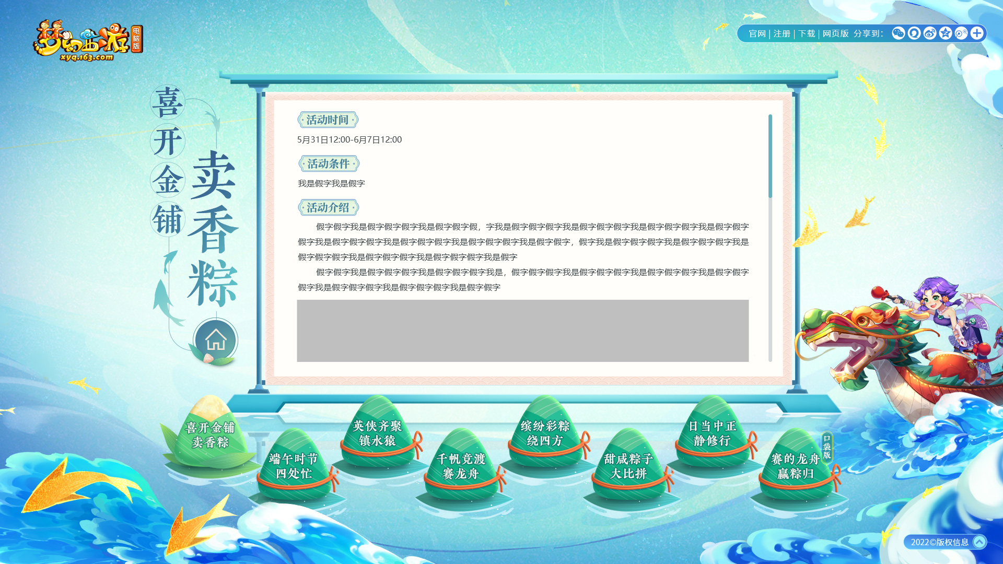The width and height of the screenshot is (1003, 564).
Task: Click the Tencent Weibo share icon
Action: pyautogui.click(x=961, y=33)
